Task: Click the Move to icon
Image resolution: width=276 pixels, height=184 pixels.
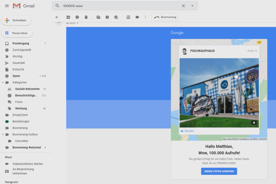Action: pyautogui.click(x=128, y=17)
